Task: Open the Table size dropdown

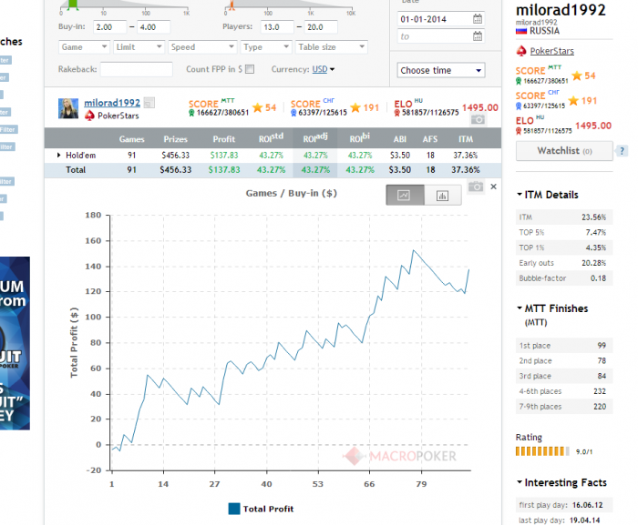Action: pyautogui.click(x=331, y=47)
